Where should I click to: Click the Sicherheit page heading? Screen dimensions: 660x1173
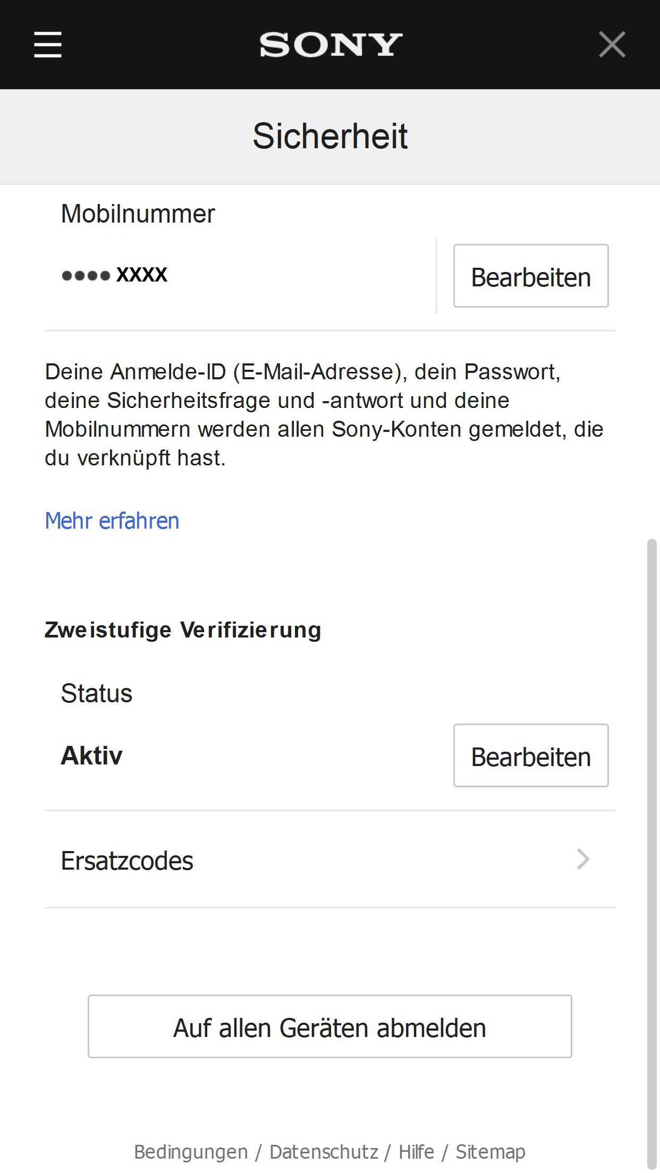[330, 136]
